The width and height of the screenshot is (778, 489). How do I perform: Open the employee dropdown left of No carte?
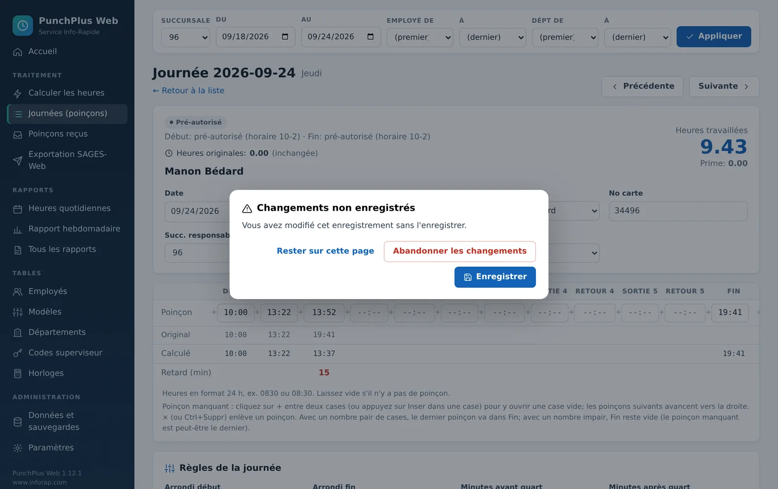574,211
